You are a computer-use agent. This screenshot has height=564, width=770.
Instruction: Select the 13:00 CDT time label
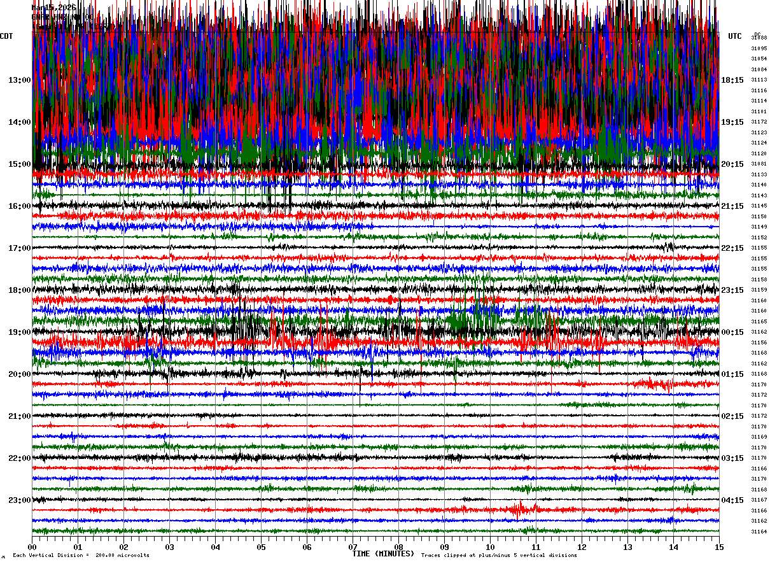click(x=19, y=80)
